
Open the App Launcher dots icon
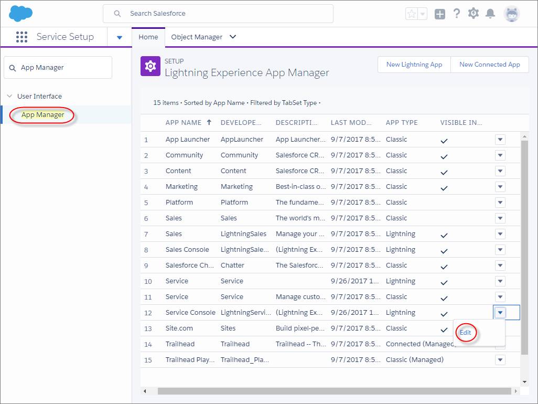[x=21, y=37]
